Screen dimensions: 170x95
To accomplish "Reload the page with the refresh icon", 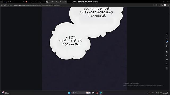I will [5, 5].
